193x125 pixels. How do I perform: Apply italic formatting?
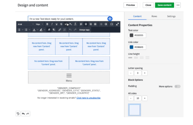pyautogui.click(x=52, y=24)
